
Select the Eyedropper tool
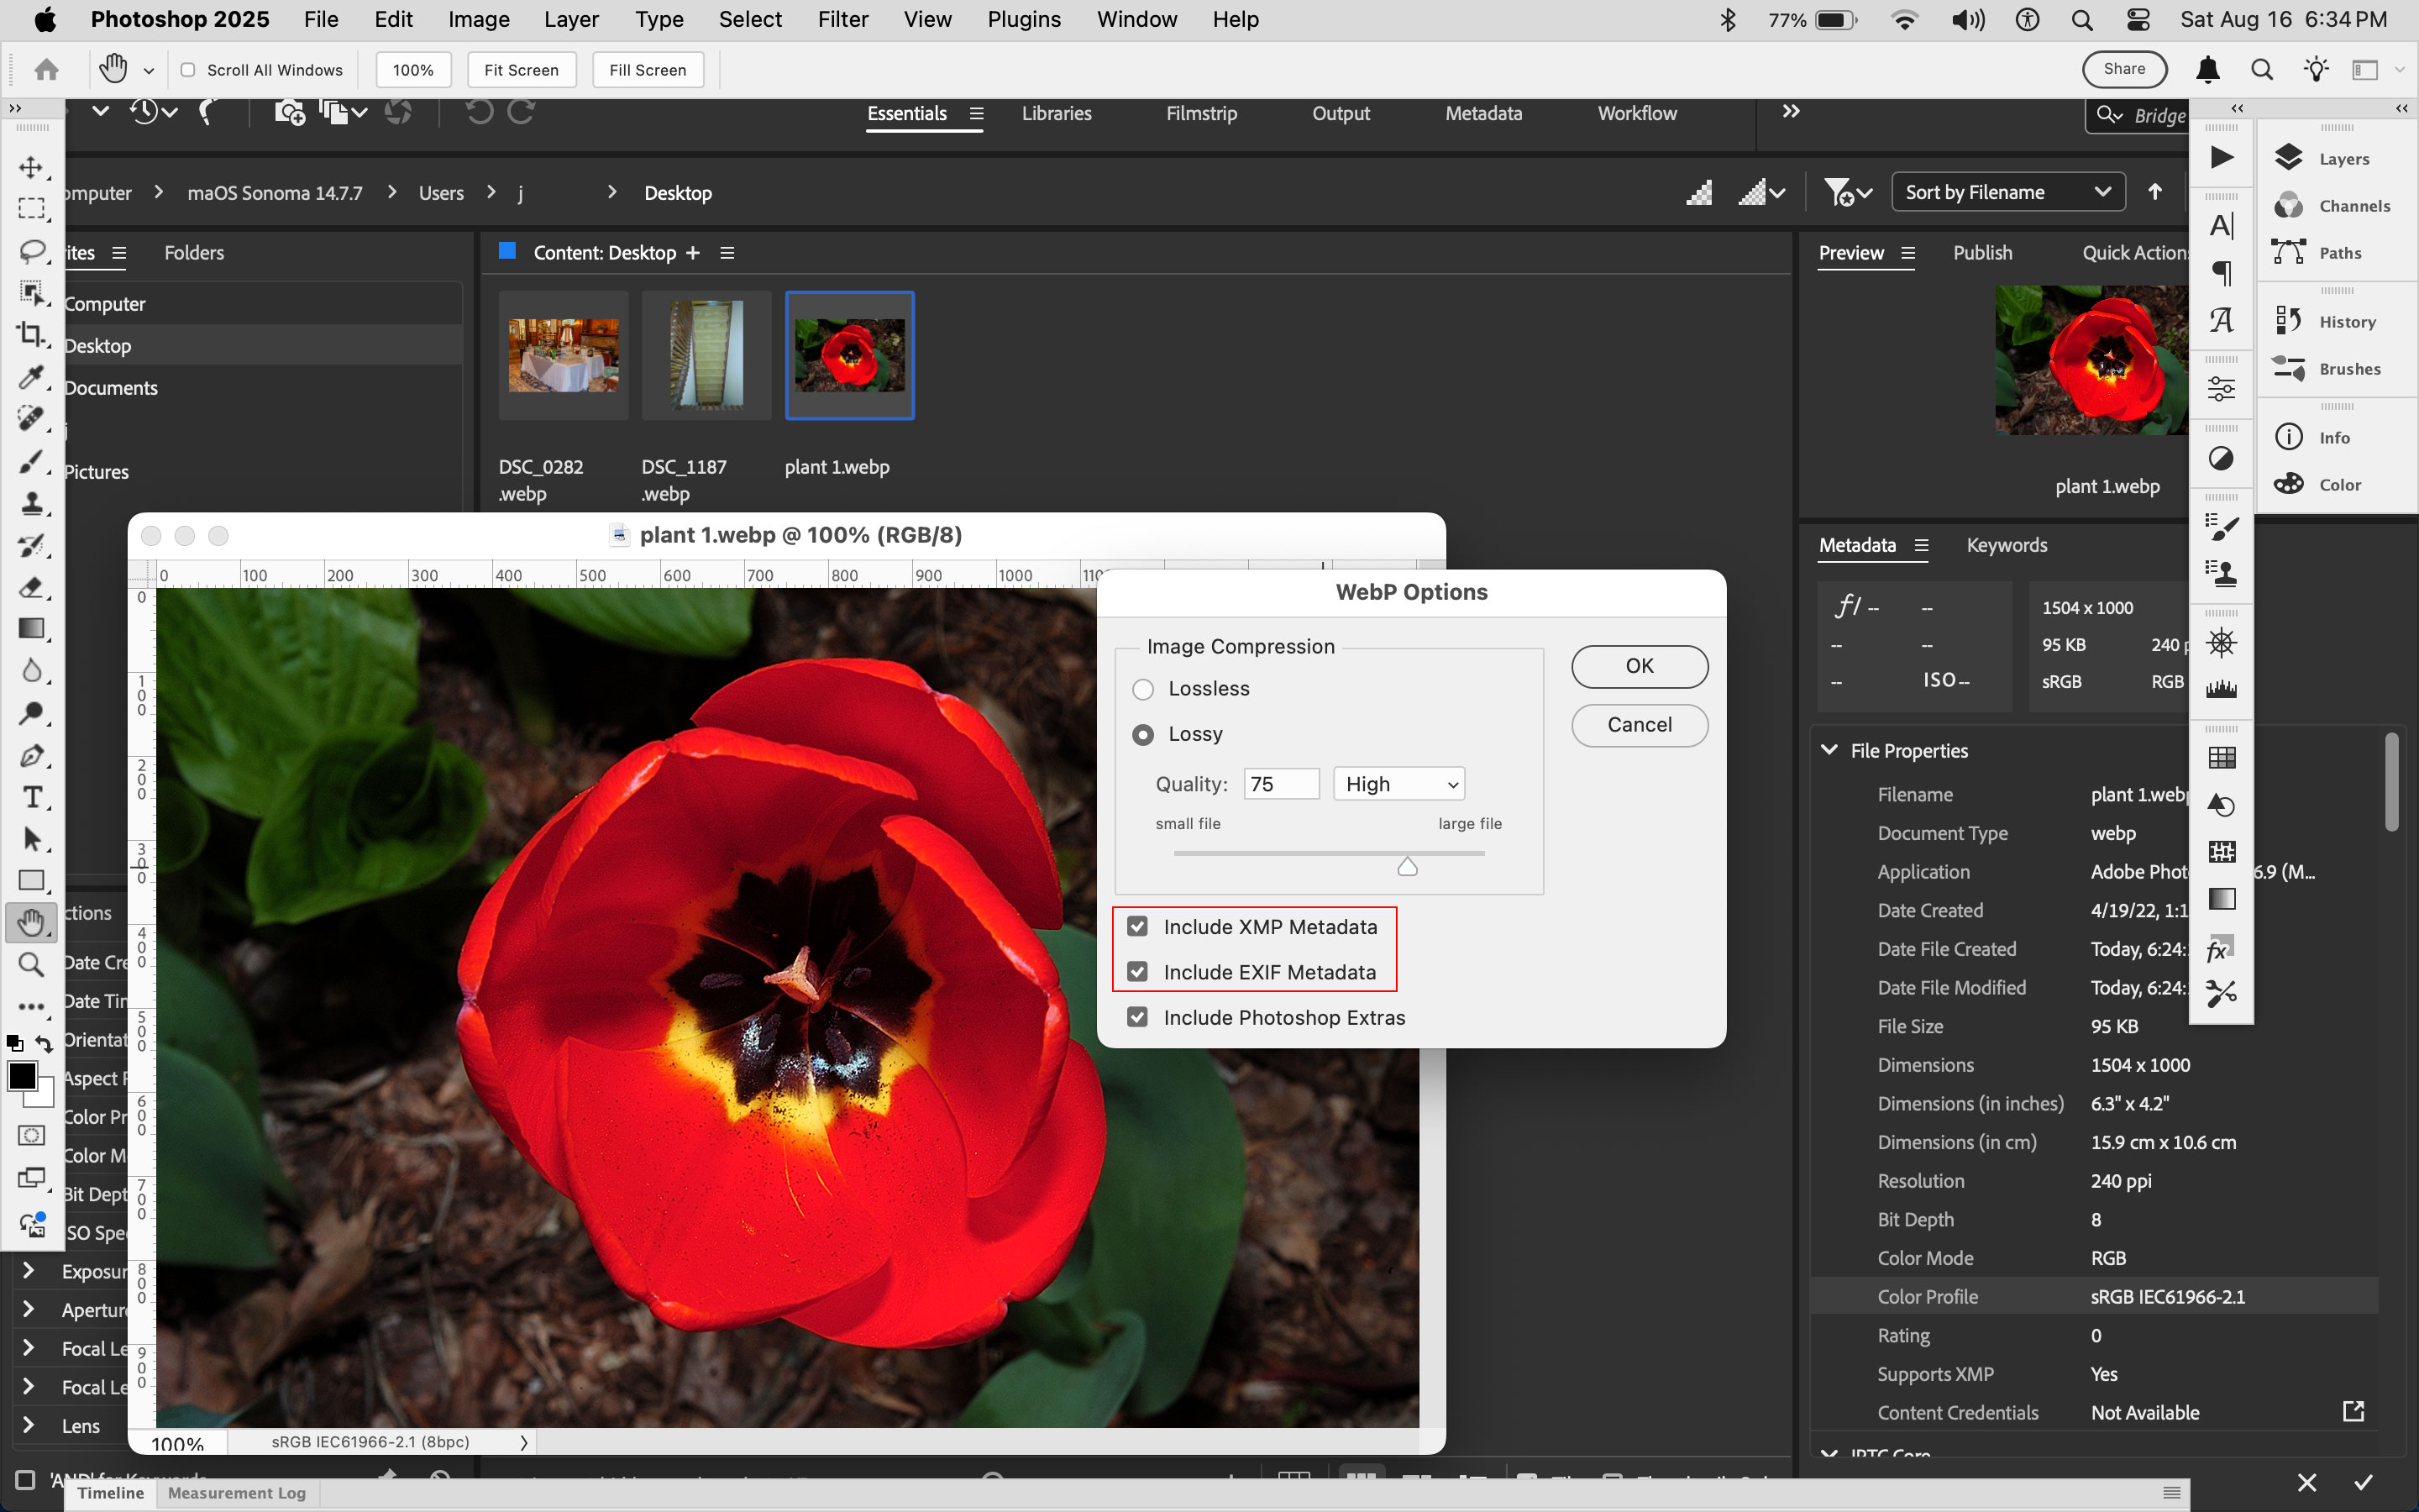33,378
